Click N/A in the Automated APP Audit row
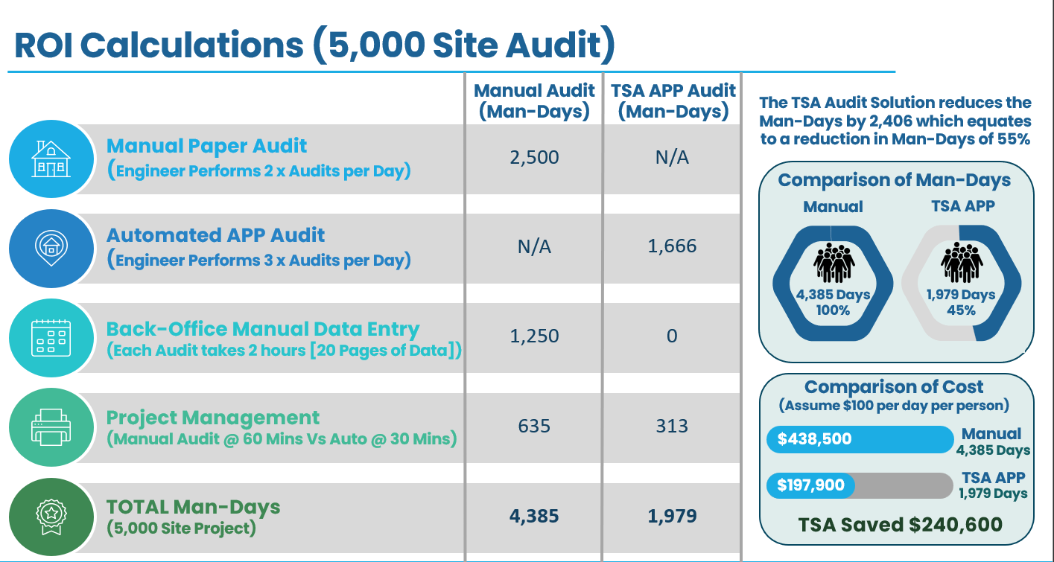Viewport: 1054px width, 562px height. tap(534, 247)
